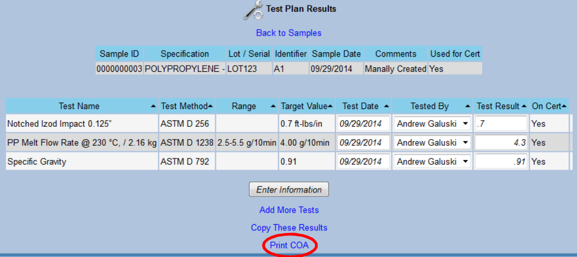Sort by Test Method column arrow
Viewport: 577px width, 257px height.
pos(210,106)
